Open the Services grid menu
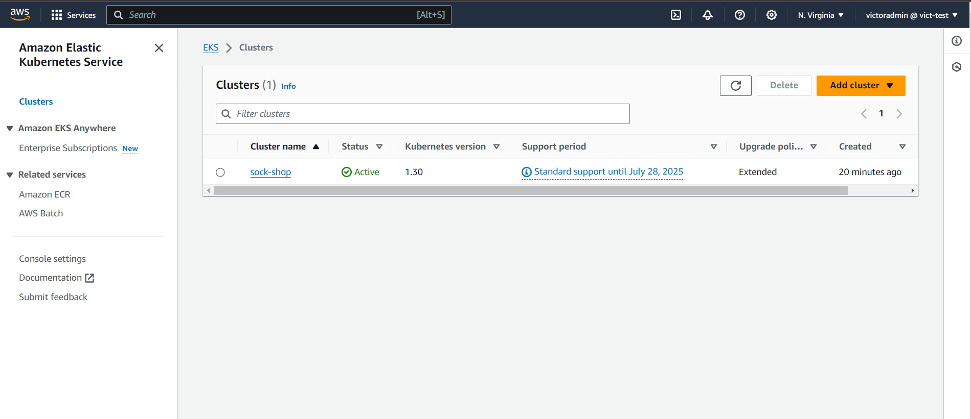 (x=74, y=15)
